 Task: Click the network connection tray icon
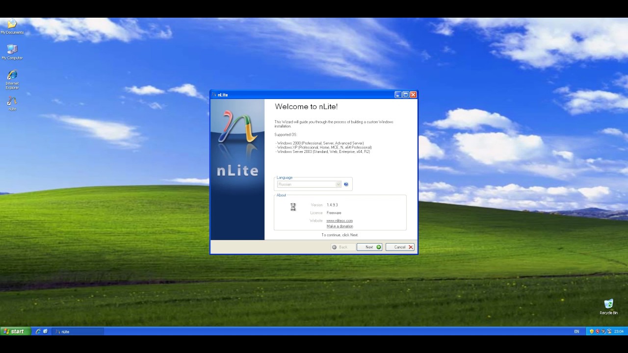click(x=603, y=331)
